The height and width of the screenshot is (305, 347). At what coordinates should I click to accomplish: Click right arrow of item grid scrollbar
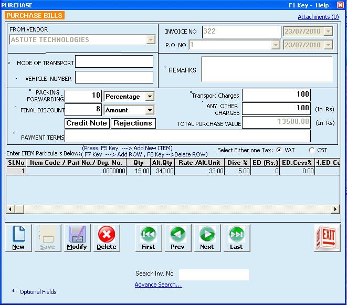[x=336, y=209]
